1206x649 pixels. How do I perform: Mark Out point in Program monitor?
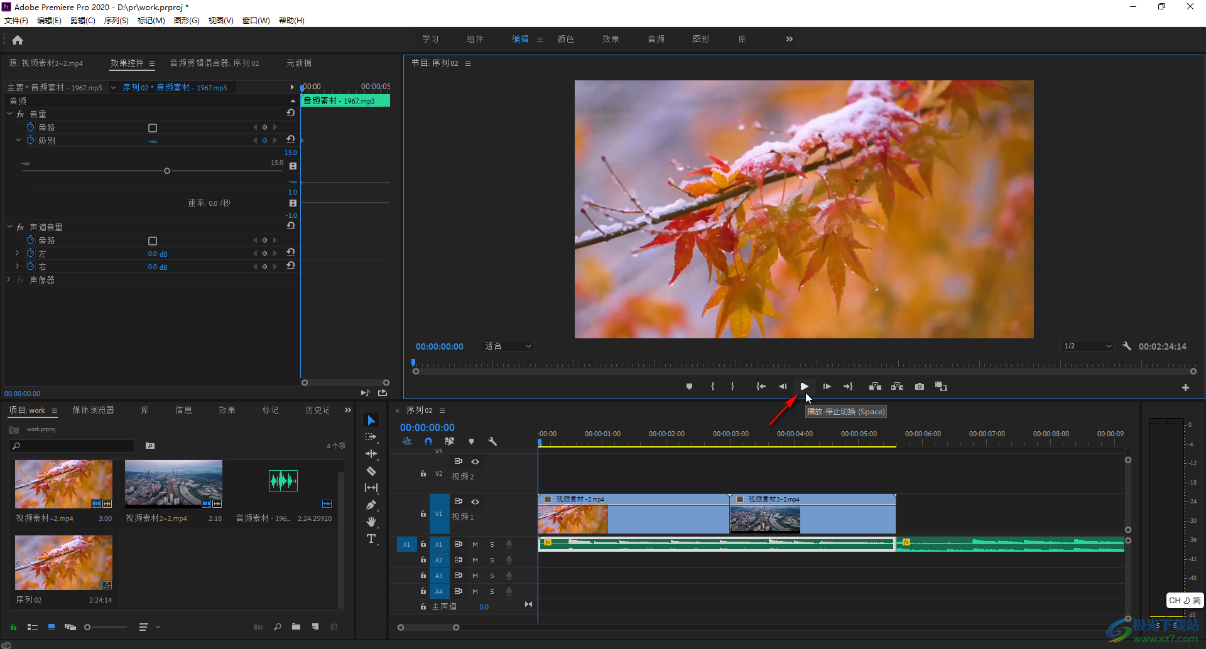click(732, 387)
